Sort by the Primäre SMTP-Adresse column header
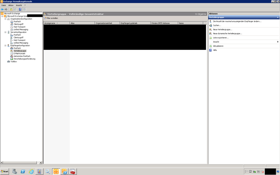 pos(164,23)
